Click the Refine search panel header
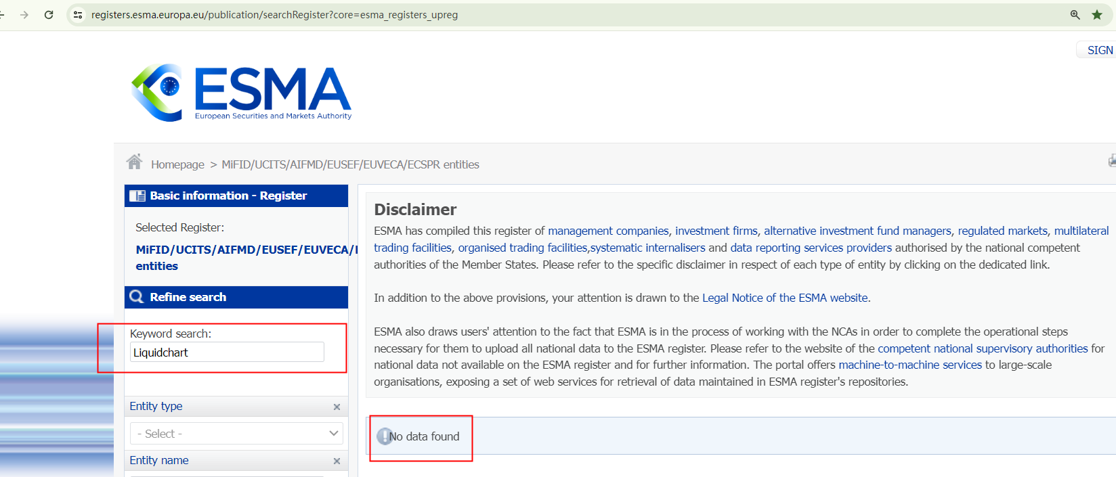 click(x=236, y=297)
